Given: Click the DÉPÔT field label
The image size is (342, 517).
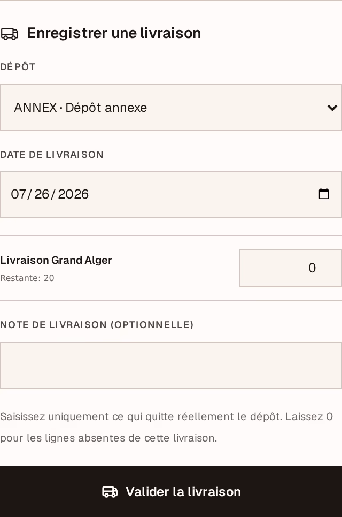Looking at the screenshot, I should [x=18, y=67].
